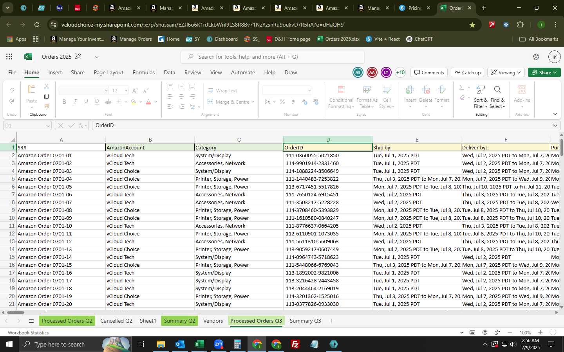Viewport: 564px width, 352px height.
Task: Click the Find & Select magnifier icon
Action: 497,90
